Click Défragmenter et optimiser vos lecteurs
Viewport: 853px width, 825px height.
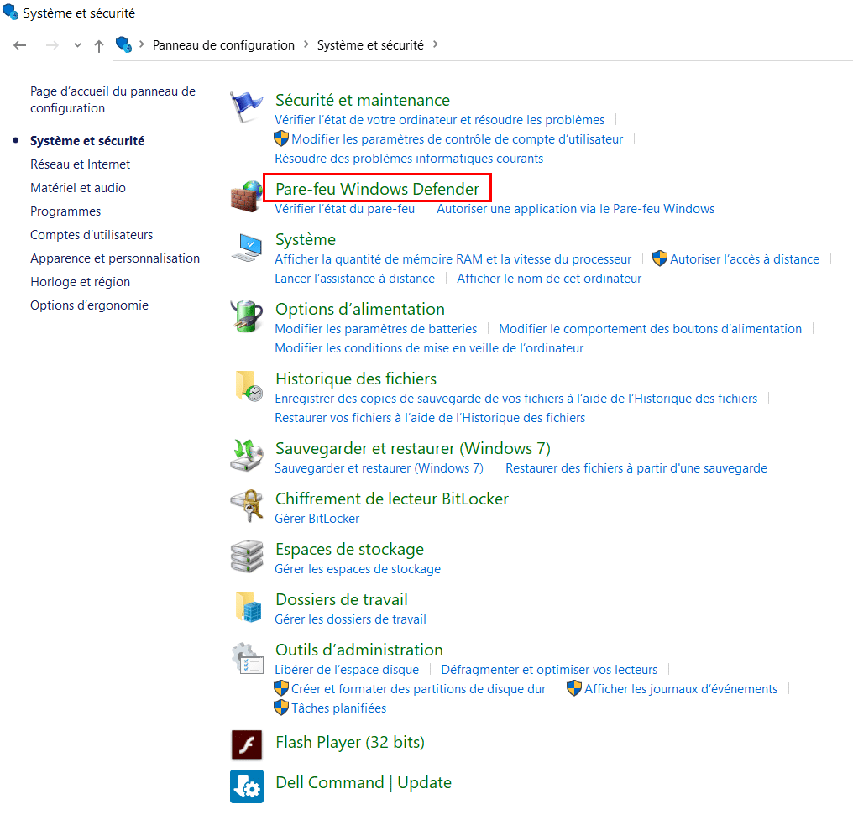click(x=549, y=670)
